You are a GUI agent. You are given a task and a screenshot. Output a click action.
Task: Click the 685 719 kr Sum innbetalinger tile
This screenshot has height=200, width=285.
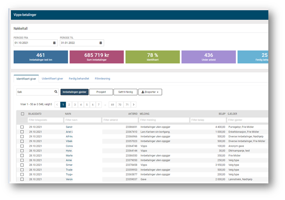tap(97, 57)
